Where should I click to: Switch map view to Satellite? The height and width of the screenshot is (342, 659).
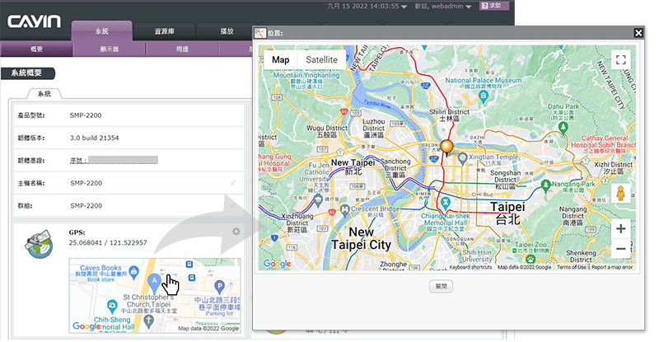321,59
